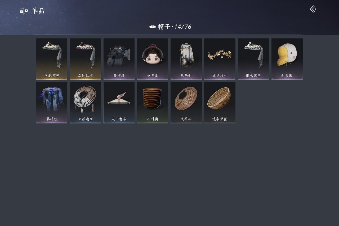This screenshot has height=226, width=339.
Task: Pick the 鹊踏枝 blue veil hat
Action: click(52, 103)
